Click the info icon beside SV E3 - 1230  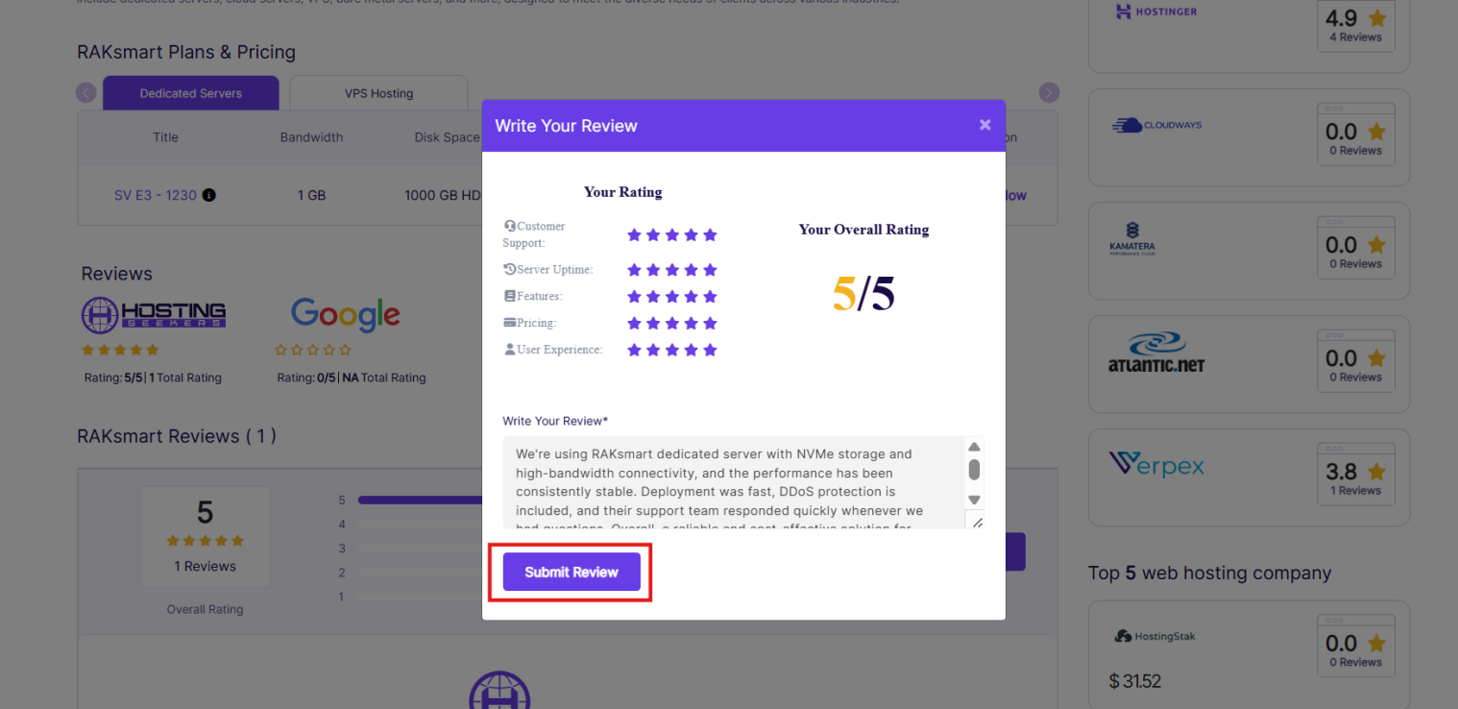point(208,195)
